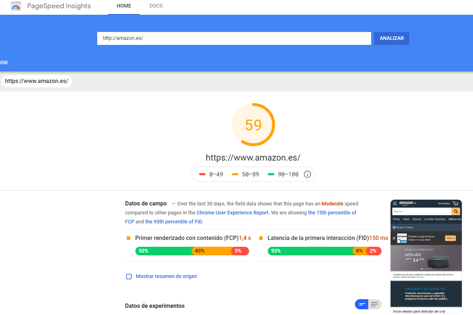This screenshot has height=315, width=473.
Task: Enable the Mostrar resumen de origen checkbox
Action: pos(129,276)
